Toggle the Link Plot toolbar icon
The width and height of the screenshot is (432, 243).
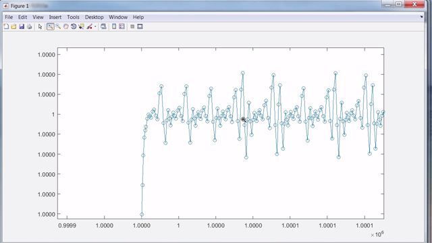pos(103,26)
